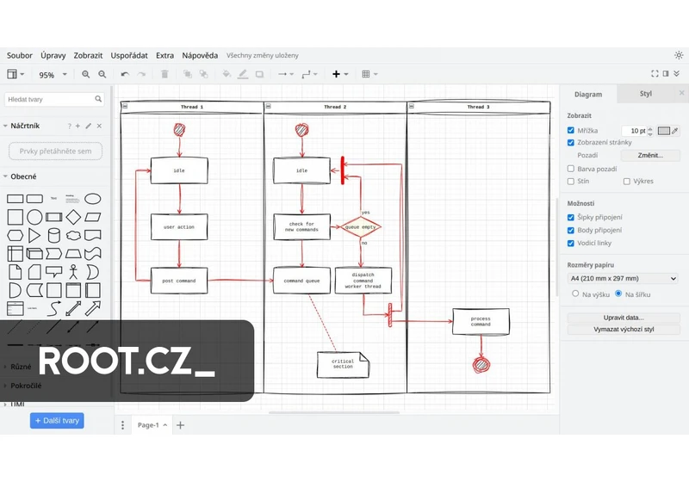This screenshot has width=689, height=482.
Task: Open the Úpravy menu
Action: click(x=53, y=55)
